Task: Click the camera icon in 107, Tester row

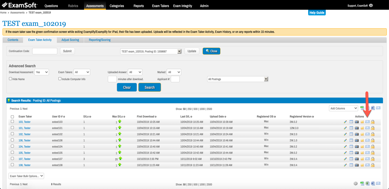Action: point(357,159)
